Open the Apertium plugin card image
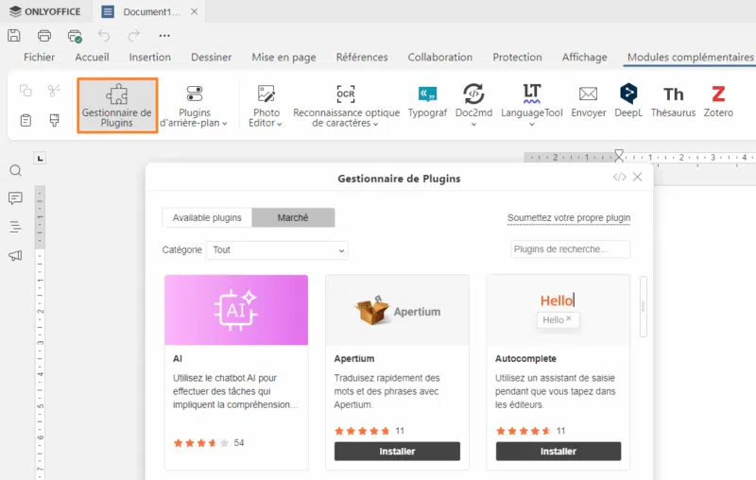 click(x=397, y=310)
